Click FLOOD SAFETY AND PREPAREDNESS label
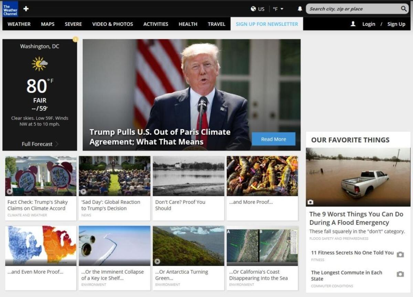This screenshot has height=297, width=413. [x=339, y=238]
